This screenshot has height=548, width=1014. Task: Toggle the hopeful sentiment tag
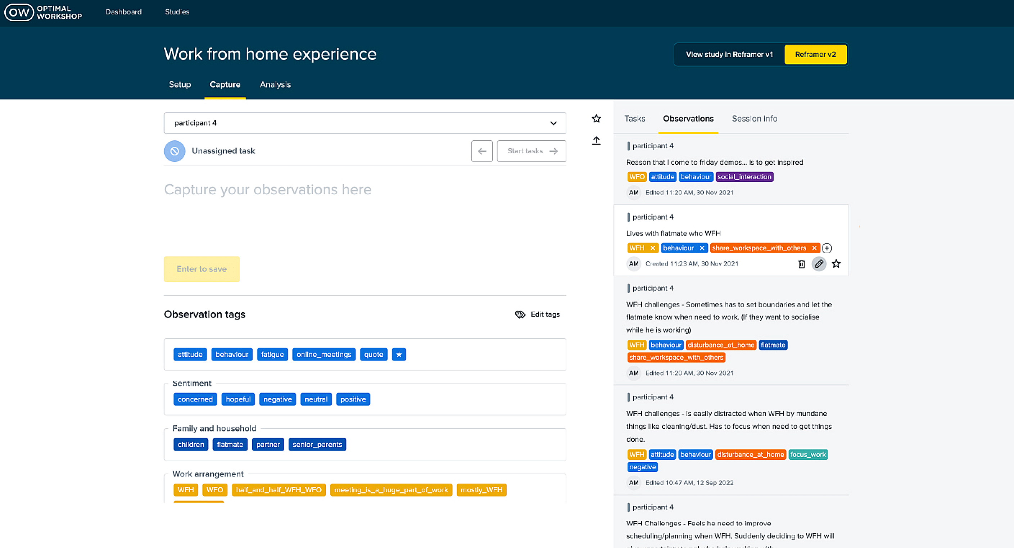point(238,400)
